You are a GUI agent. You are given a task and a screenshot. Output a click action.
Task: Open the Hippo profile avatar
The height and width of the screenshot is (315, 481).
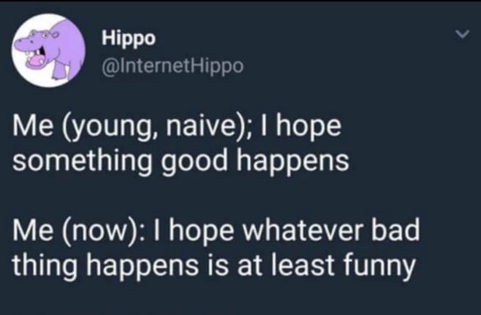point(49,51)
